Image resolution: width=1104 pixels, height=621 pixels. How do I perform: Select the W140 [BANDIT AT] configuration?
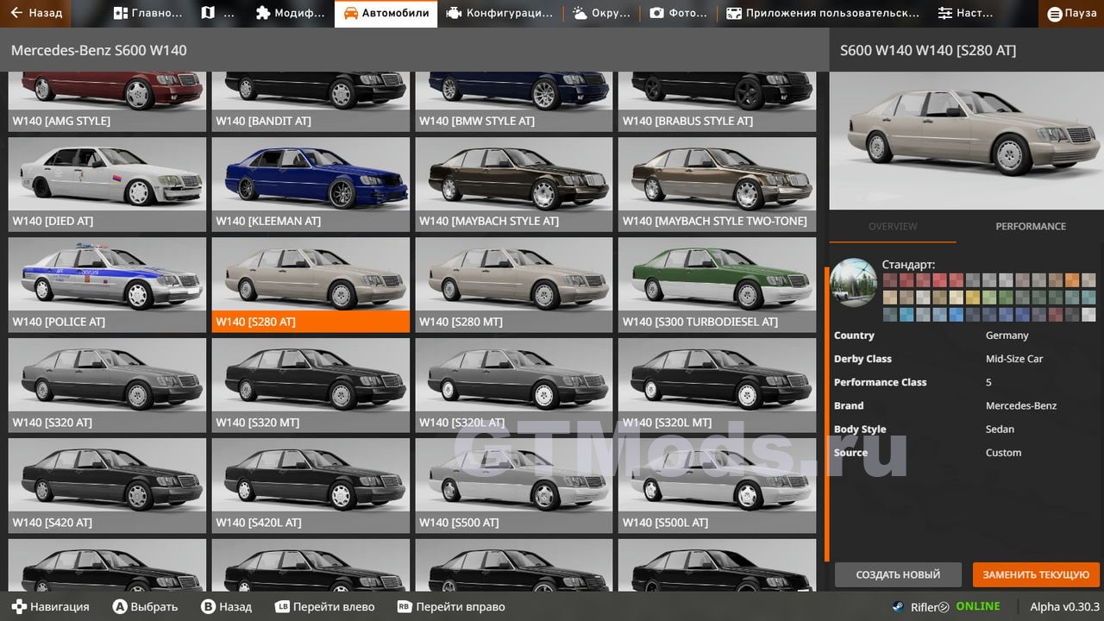[x=310, y=101]
